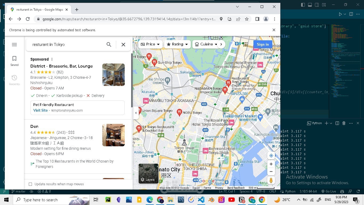Toggle VS Code primary sidebar layout icon
The image size is (364, 205).
click(303, 5)
